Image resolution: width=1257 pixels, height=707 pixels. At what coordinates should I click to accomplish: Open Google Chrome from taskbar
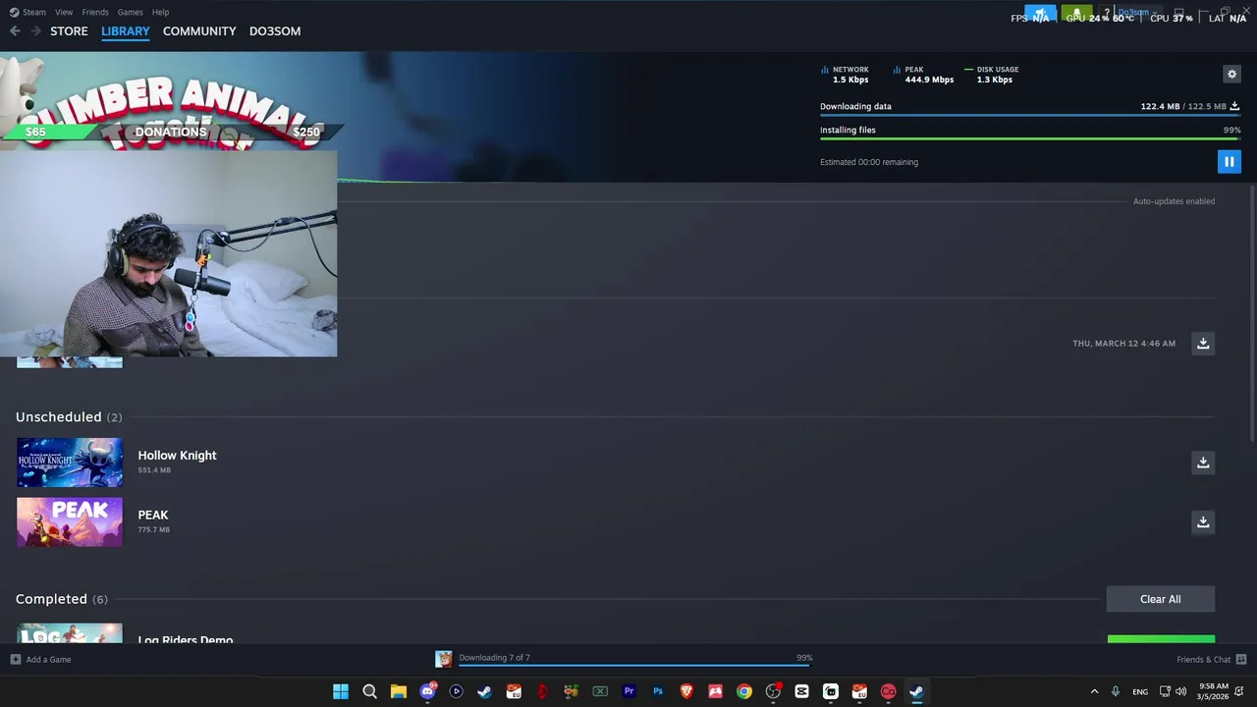pyautogui.click(x=744, y=691)
